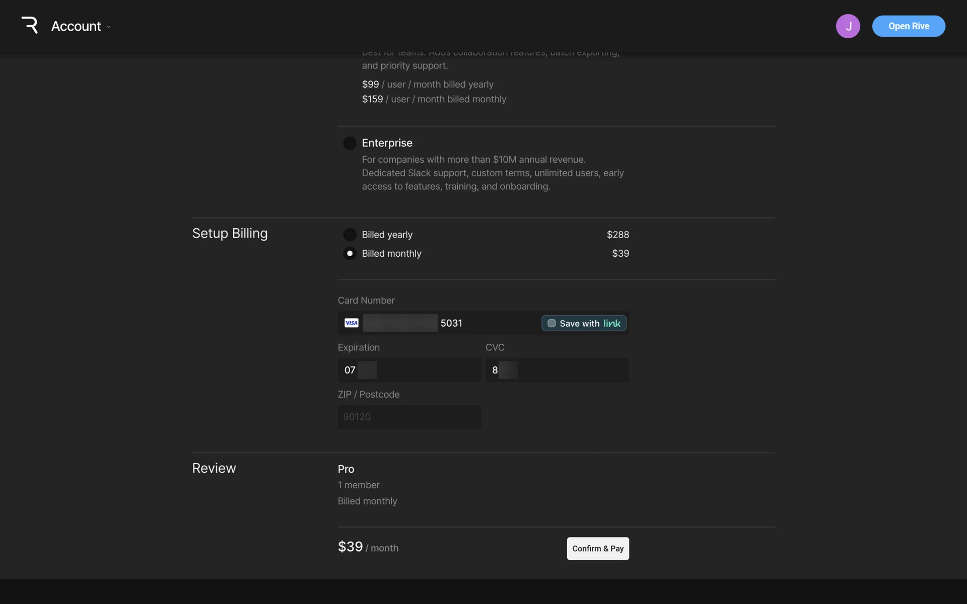
Task: Click the Enterprise plan heading
Action: click(x=387, y=143)
